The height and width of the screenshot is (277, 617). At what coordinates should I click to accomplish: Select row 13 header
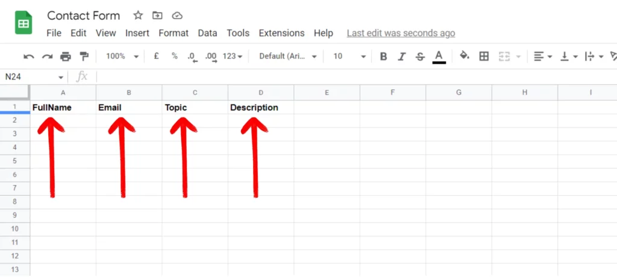(x=15, y=270)
